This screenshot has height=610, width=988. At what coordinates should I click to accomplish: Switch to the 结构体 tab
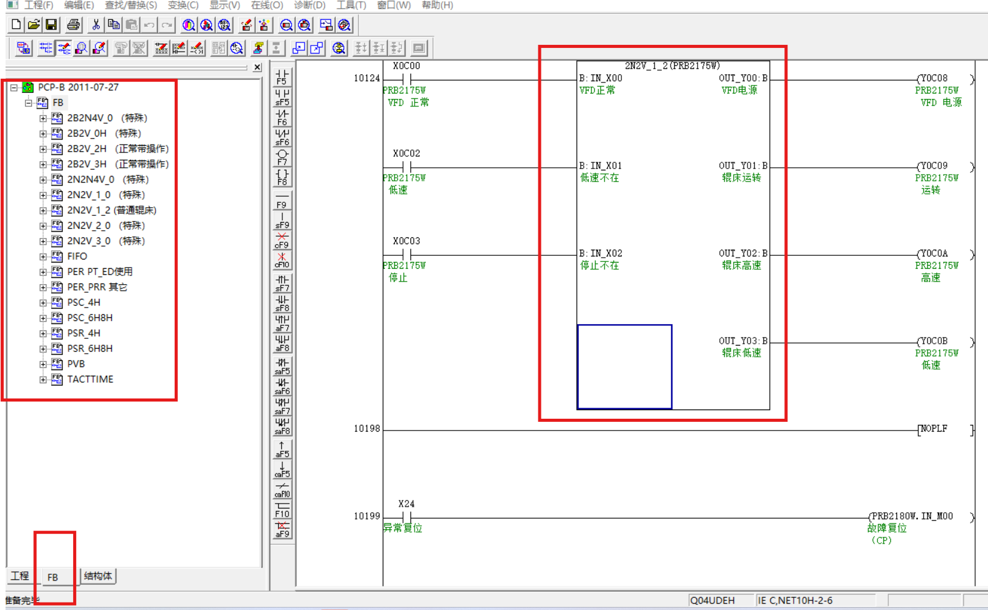(x=98, y=576)
